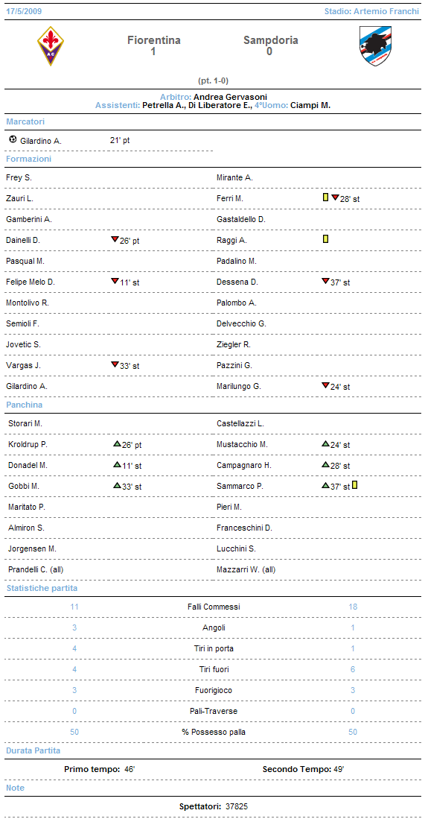Select the Statistiche partita section header
425x819 pixels.
click(x=42, y=589)
